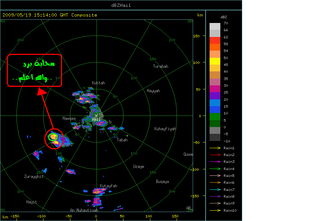
Task: Select the "Uzaym" city label
Action: [x=139, y=166]
